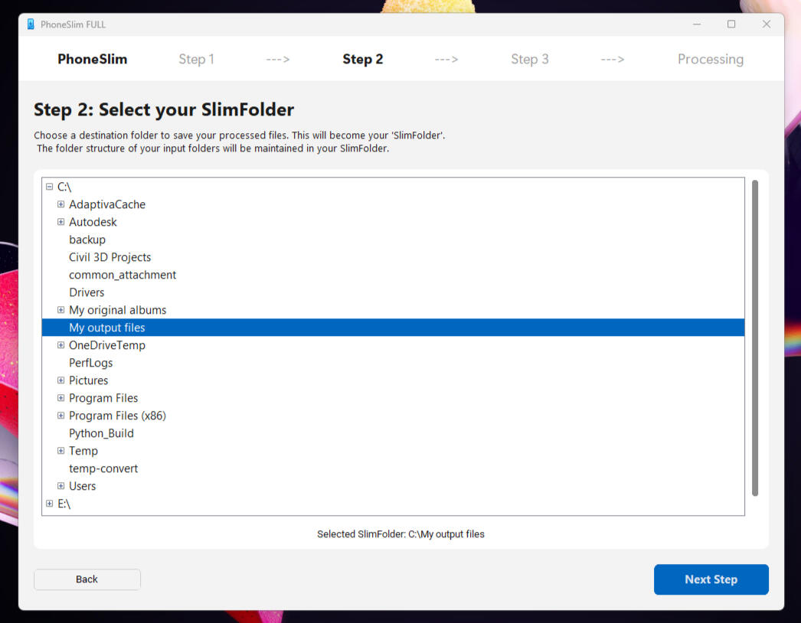Expand the OneDriveTemp folder

coord(60,345)
